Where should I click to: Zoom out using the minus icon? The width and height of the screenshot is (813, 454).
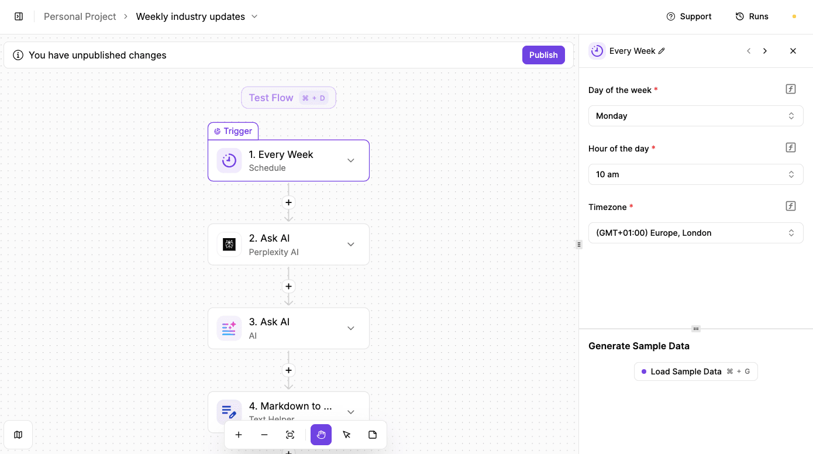(x=264, y=435)
